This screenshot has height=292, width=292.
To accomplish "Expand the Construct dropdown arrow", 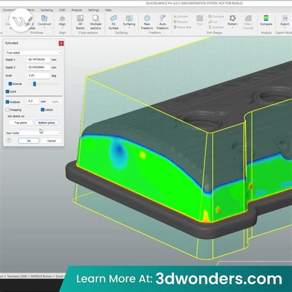I will click(x=44, y=28).
